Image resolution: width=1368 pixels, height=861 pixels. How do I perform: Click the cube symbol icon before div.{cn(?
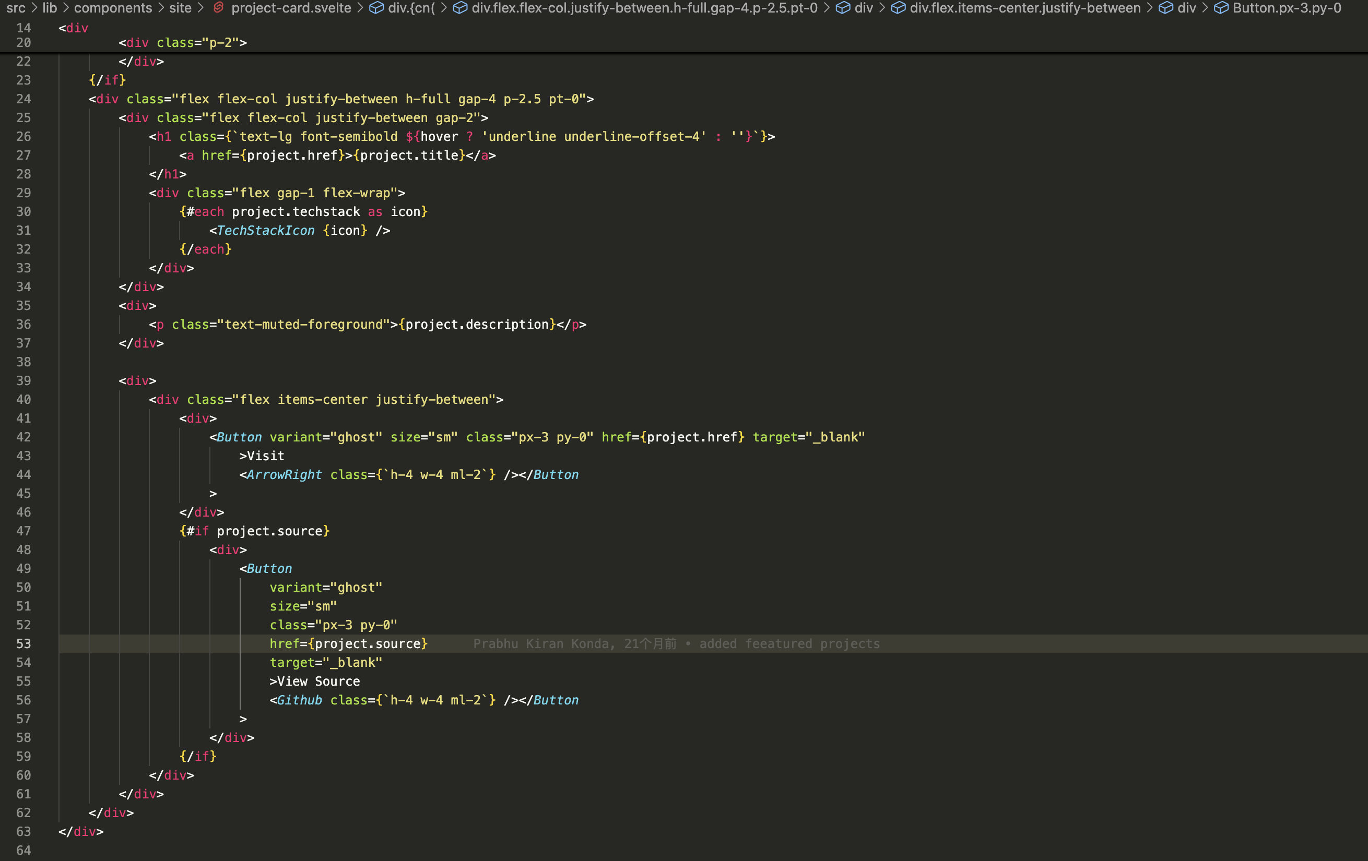[376, 8]
